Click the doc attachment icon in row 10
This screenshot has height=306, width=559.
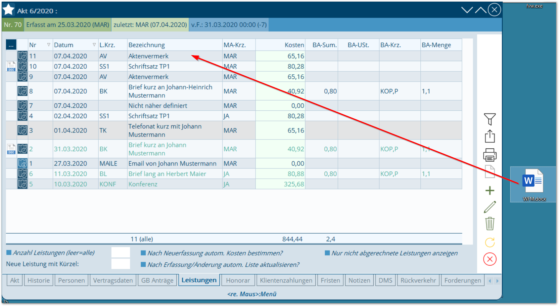click(11, 66)
